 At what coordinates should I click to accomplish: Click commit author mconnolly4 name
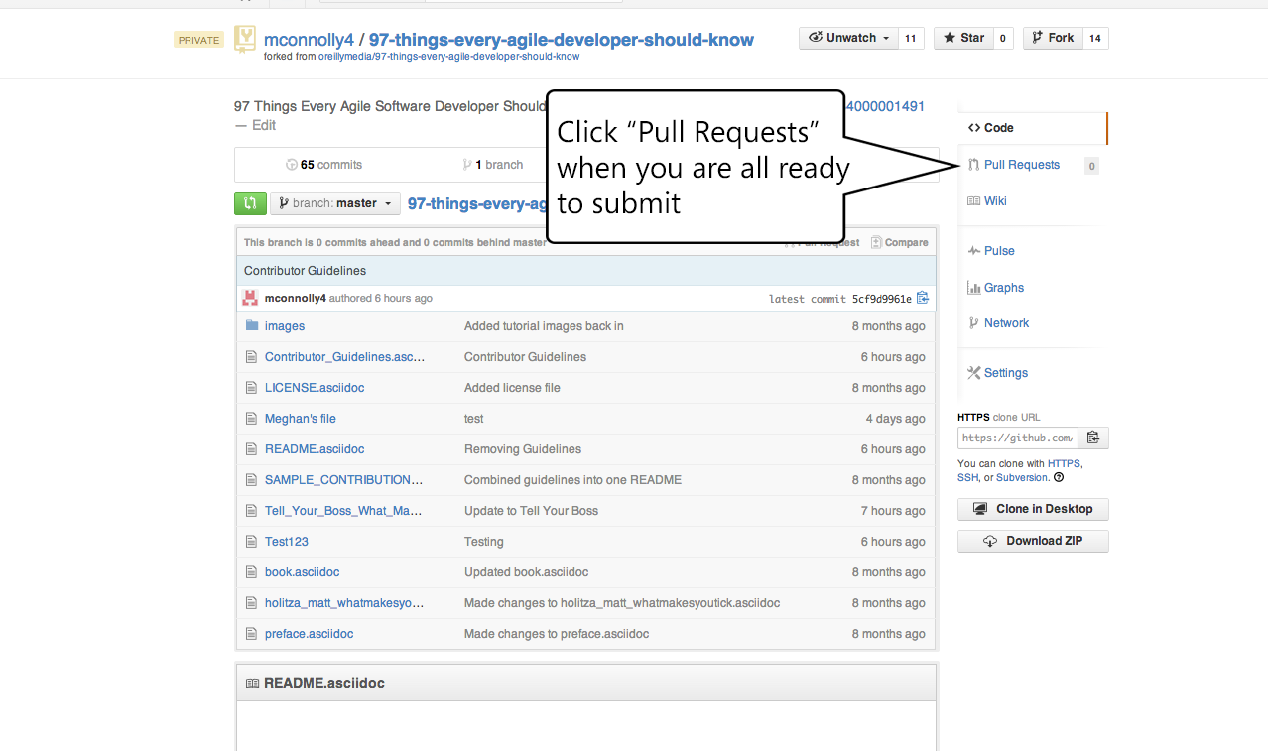click(x=296, y=298)
